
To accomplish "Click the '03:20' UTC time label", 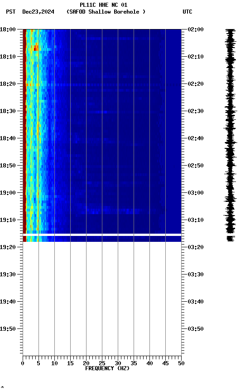I will [196, 247].
